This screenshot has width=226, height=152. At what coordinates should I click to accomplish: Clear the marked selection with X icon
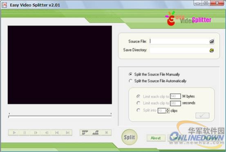(106, 132)
